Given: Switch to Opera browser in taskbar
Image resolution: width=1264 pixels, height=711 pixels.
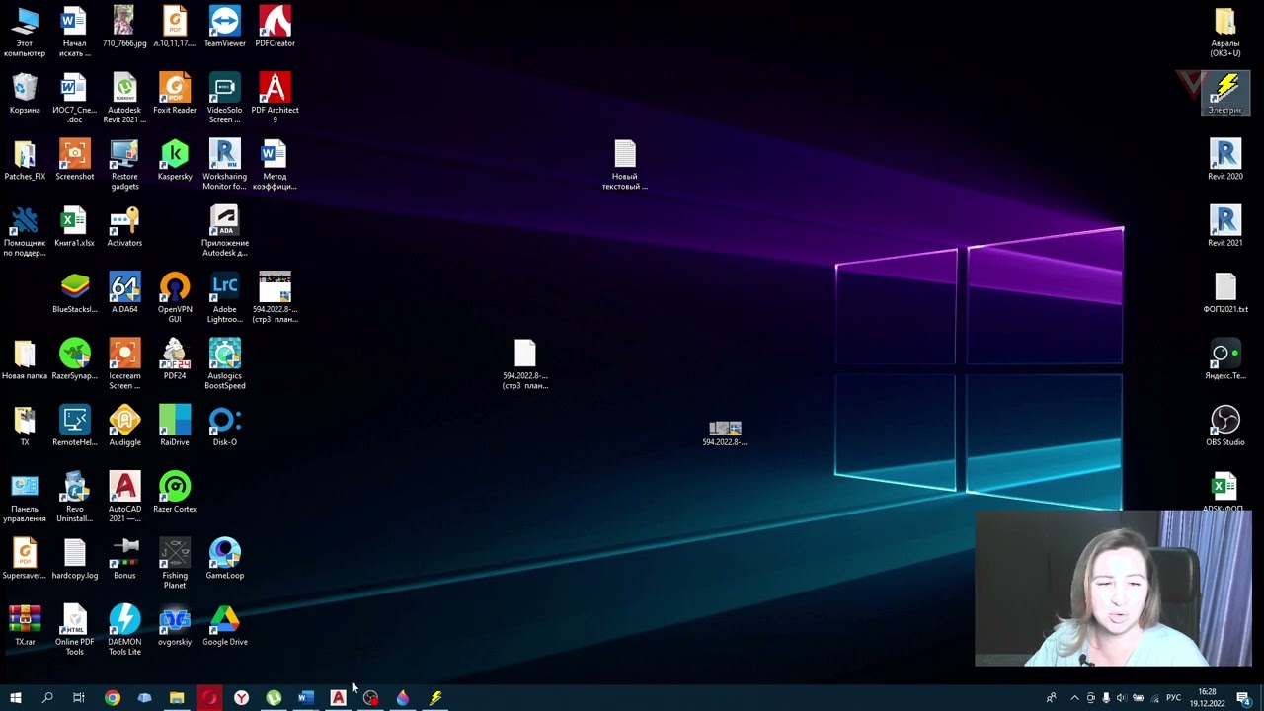Looking at the screenshot, I should (x=209, y=698).
